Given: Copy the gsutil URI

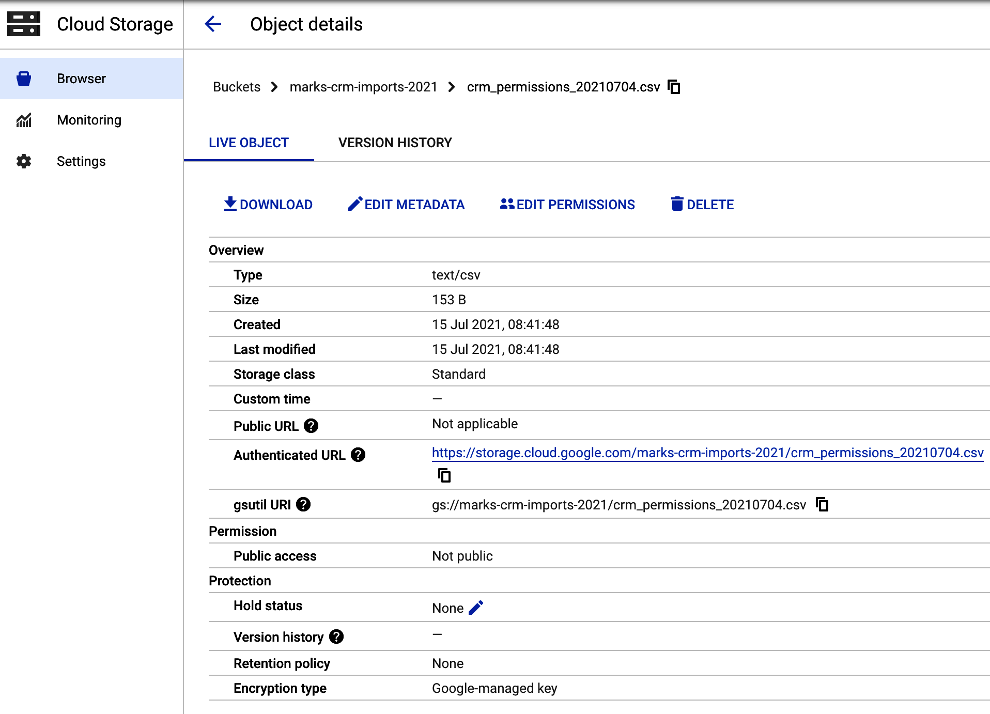Looking at the screenshot, I should tap(822, 504).
